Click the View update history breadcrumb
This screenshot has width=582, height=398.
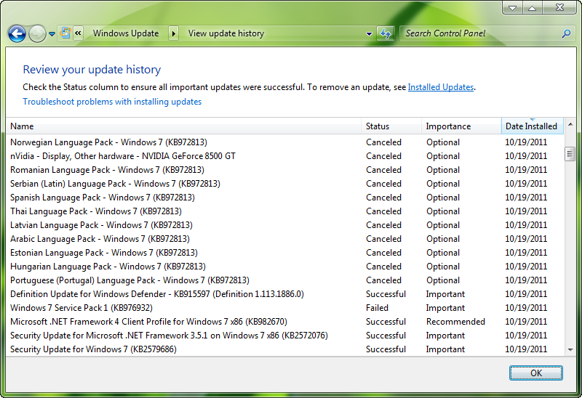(x=226, y=33)
